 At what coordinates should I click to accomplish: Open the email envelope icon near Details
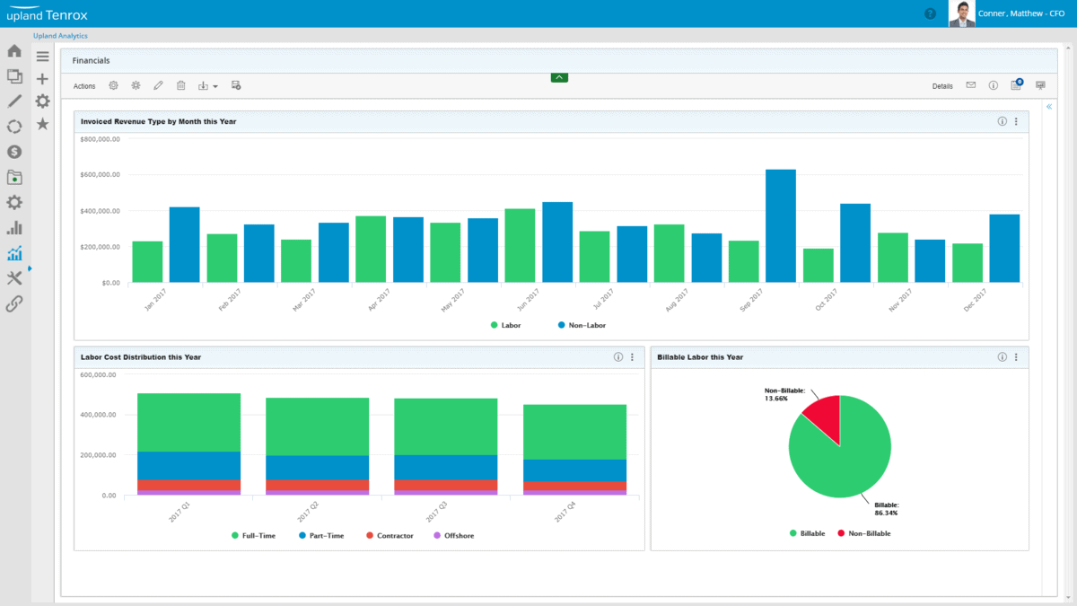[x=971, y=84]
